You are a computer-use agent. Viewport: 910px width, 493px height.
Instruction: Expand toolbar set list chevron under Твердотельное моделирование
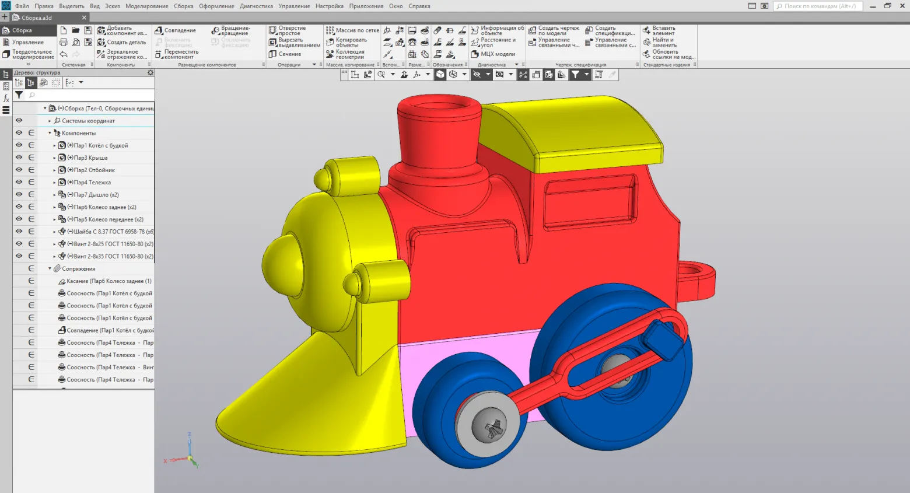[28, 64]
